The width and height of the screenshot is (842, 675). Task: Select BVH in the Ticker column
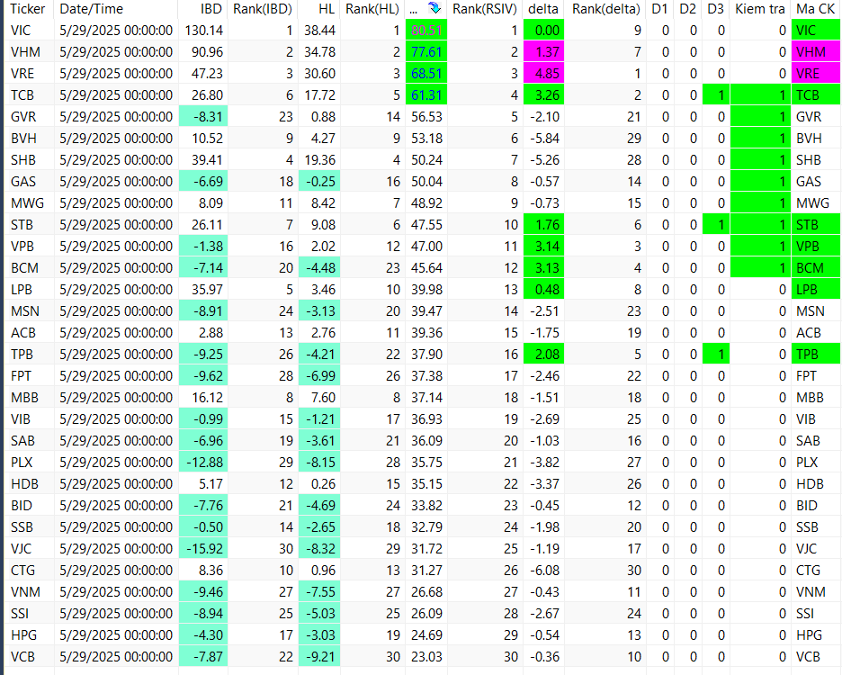coord(23,139)
